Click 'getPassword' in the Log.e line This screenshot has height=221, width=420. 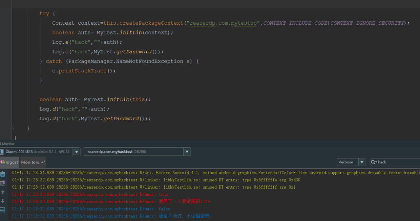pos(134,52)
